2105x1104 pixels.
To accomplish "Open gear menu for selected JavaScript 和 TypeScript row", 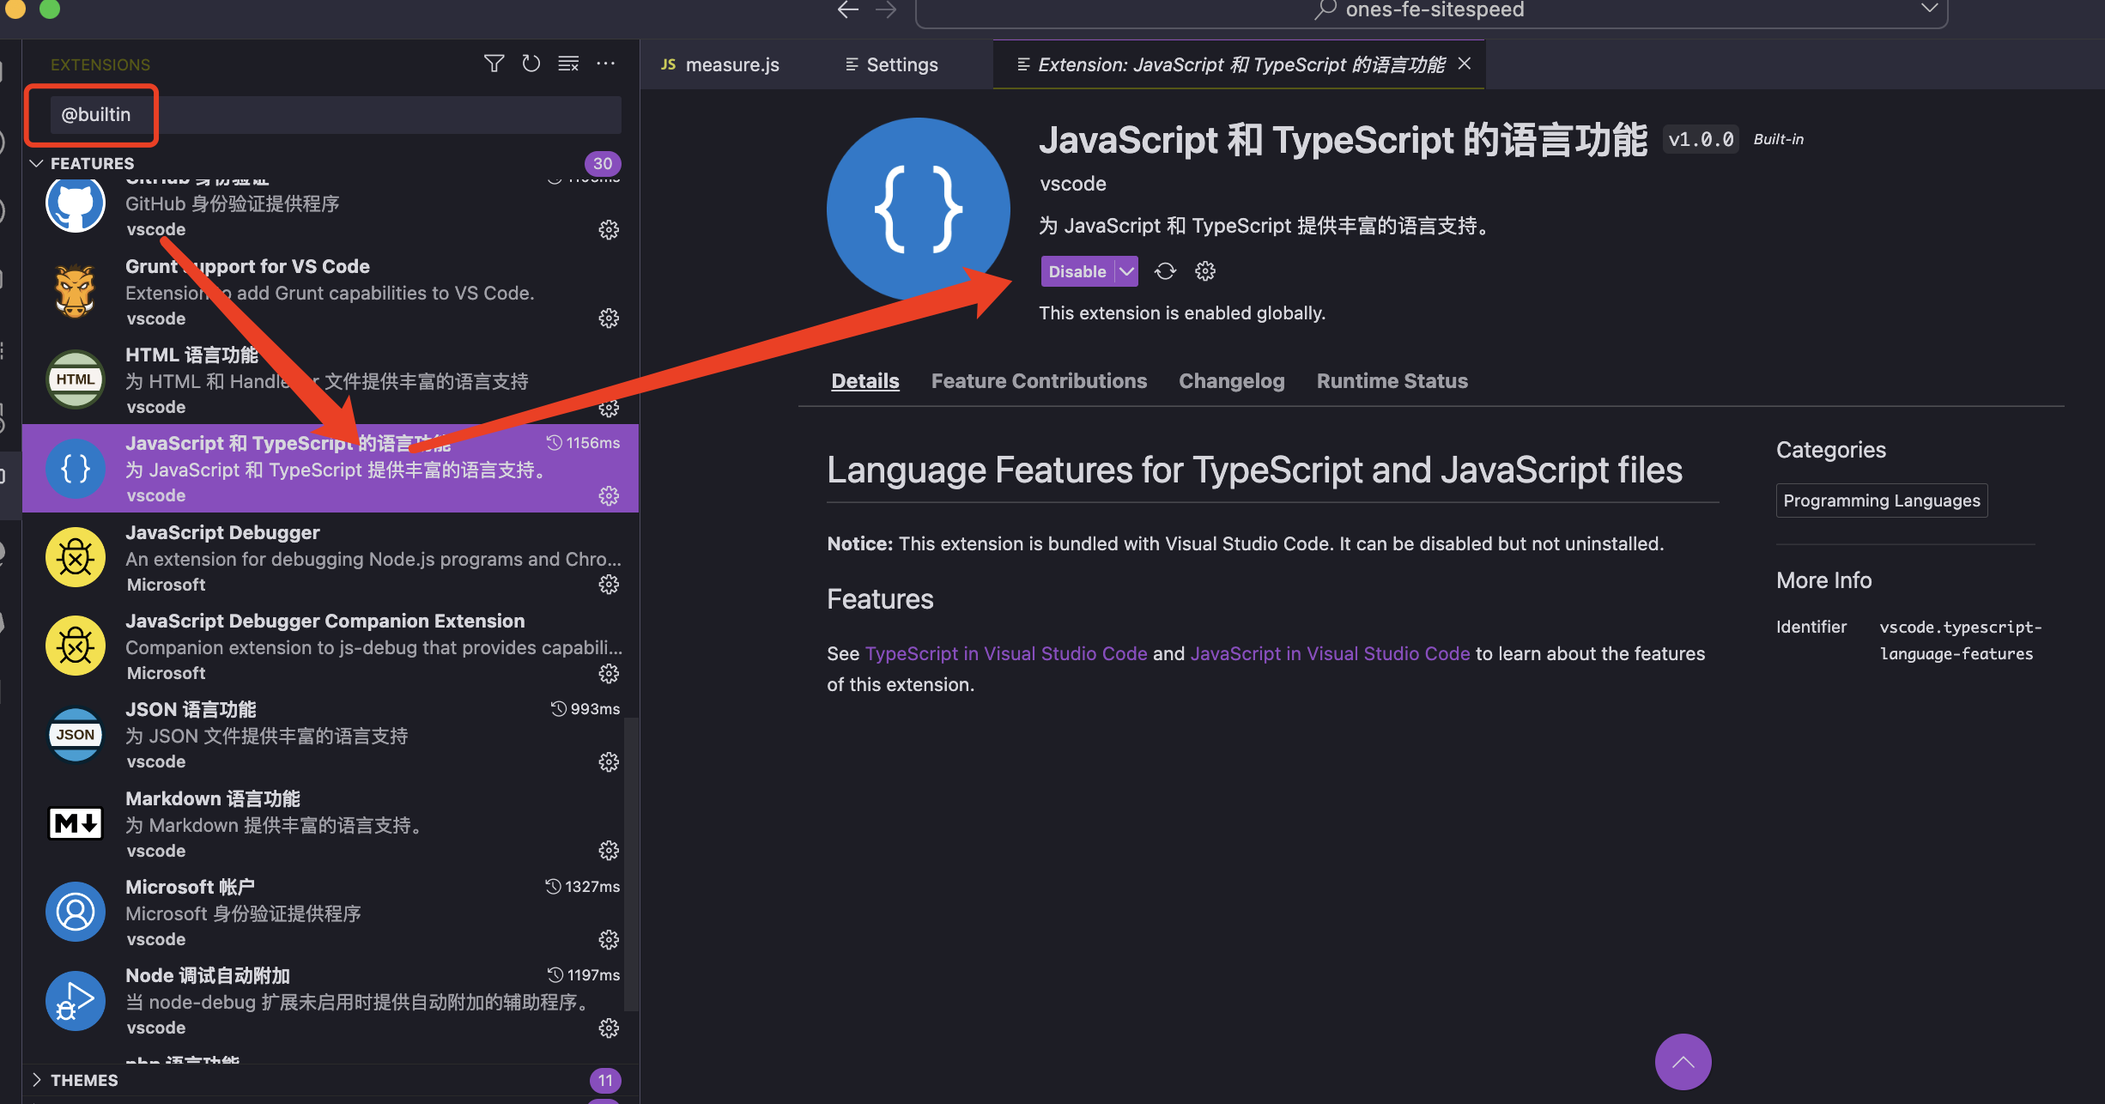I will click(609, 496).
